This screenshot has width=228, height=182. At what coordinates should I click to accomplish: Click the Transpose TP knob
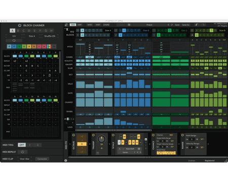pyautogui.click(x=101, y=140)
